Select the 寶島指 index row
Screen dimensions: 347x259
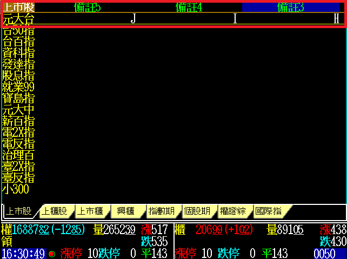tap(18, 98)
